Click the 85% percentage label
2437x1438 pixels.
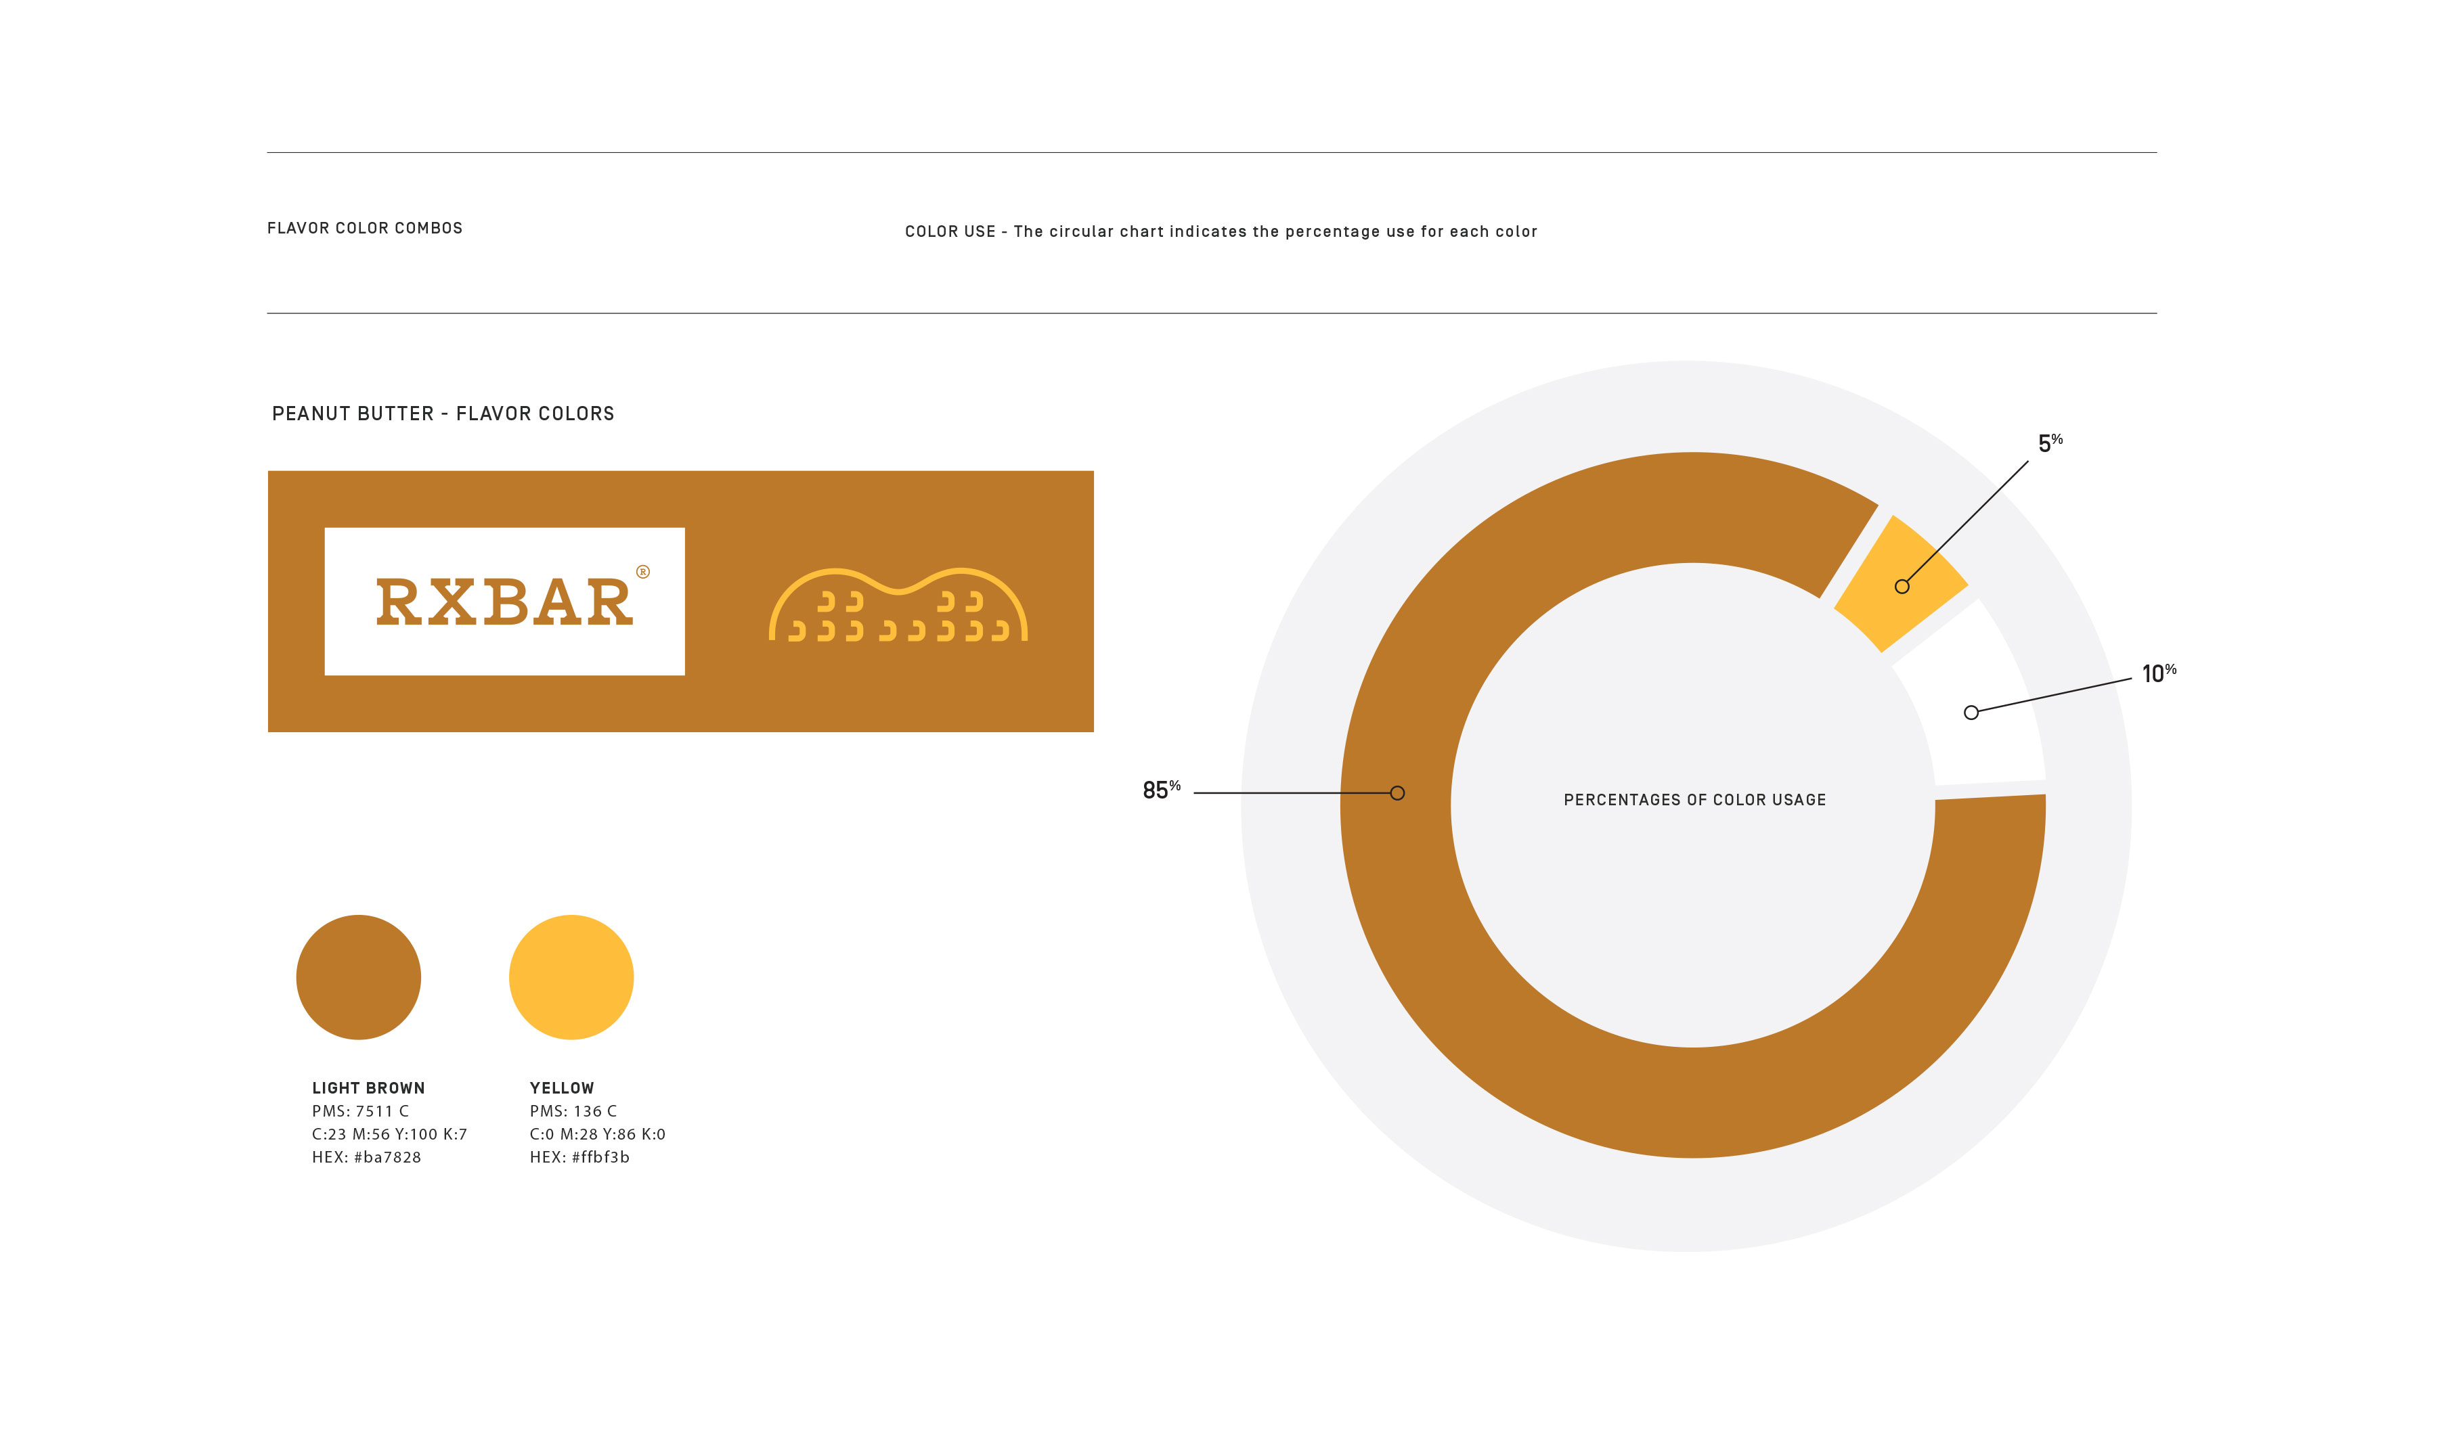(x=1160, y=790)
